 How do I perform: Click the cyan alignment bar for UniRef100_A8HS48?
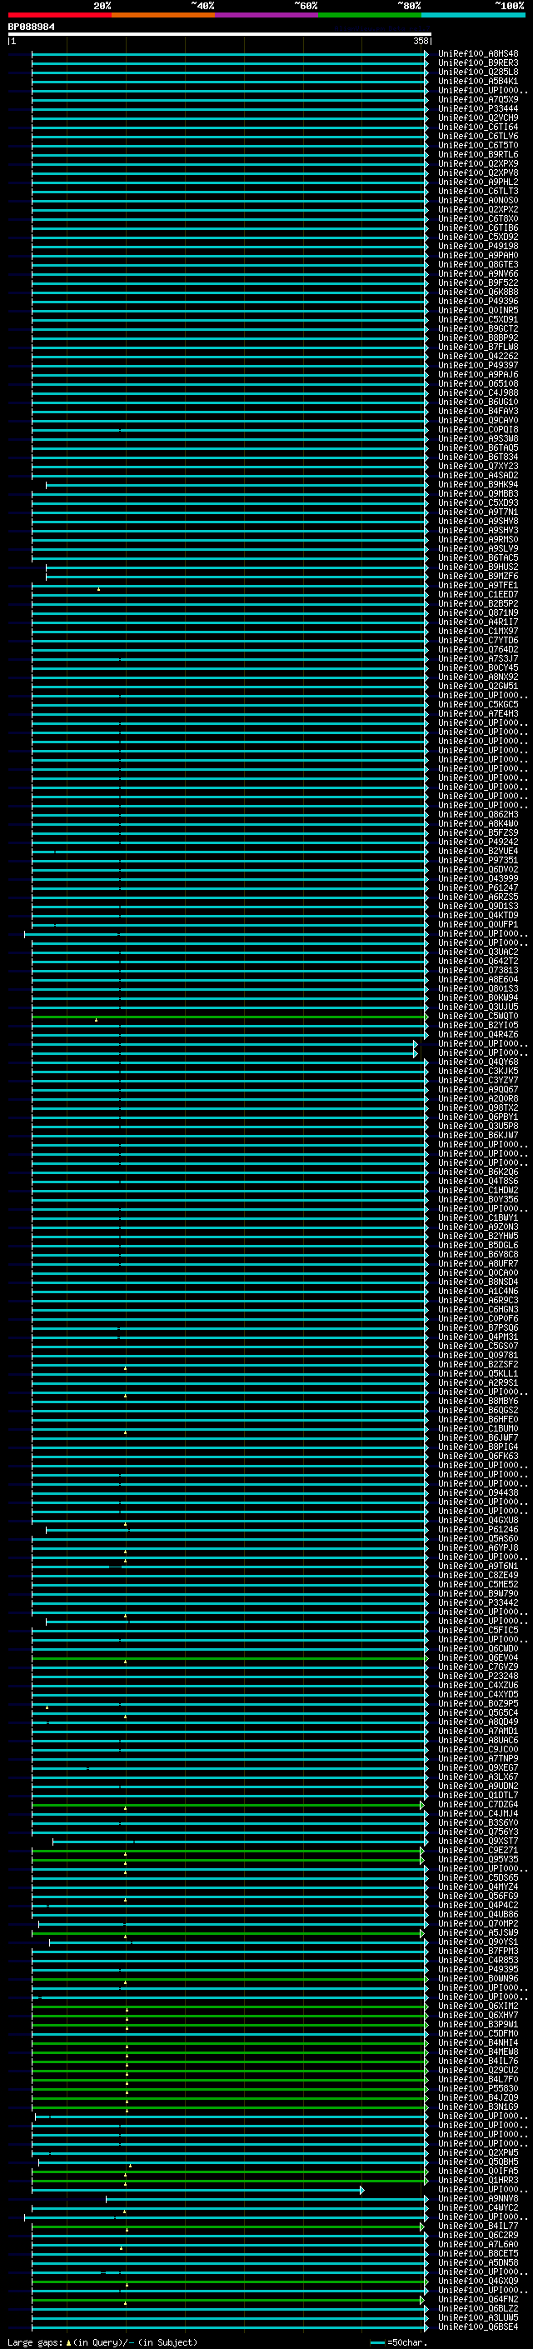(x=230, y=54)
